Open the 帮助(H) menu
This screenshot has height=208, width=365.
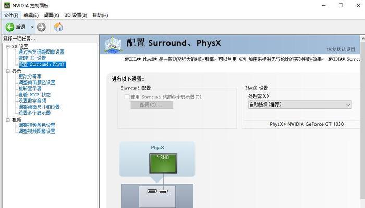(100, 15)
